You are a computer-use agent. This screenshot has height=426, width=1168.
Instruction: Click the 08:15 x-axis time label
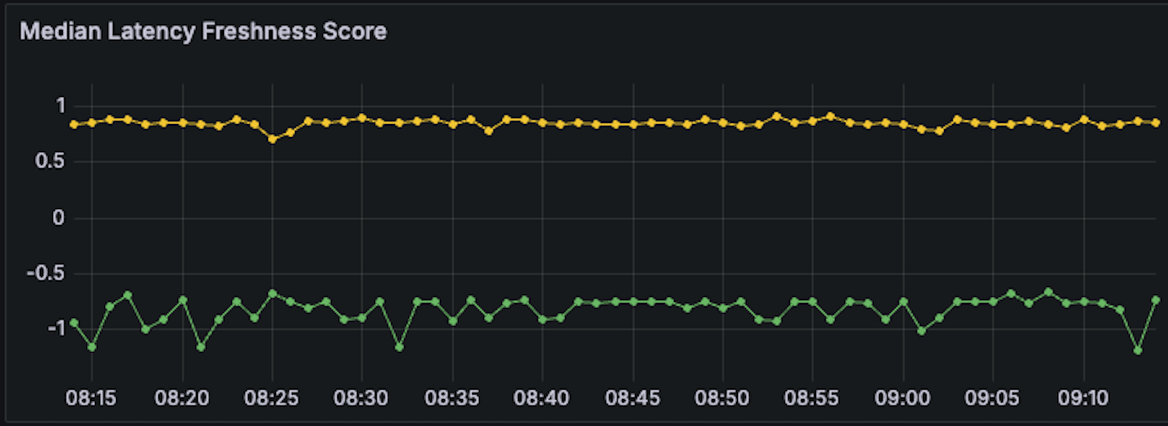click(91, 398)
